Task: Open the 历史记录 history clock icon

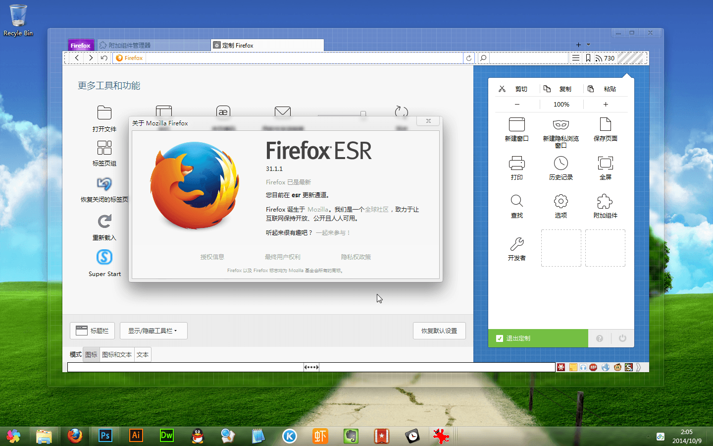Action: [x=561, y=163]
